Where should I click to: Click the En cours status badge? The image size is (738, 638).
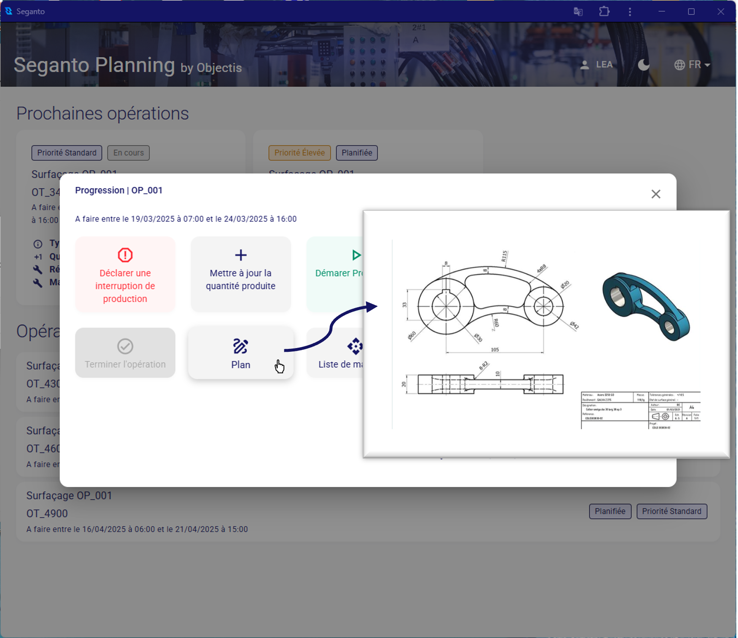(x=128, y=153)
